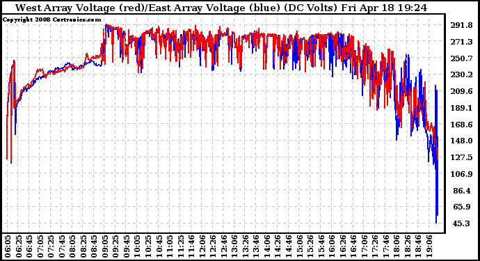Click the 18:26 time axis label
The image size is (480, 261).
tap(408, 246)
